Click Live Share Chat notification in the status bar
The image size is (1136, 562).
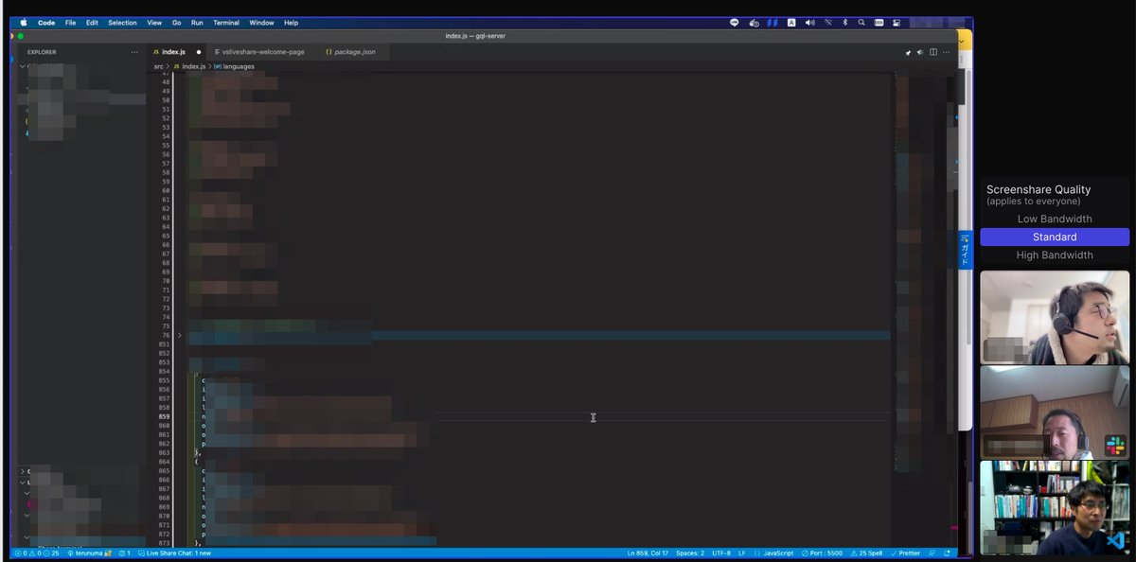click(x=175, y=553)
